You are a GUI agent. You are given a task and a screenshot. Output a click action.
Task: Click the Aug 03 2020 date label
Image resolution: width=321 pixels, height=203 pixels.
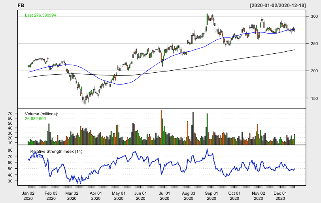click(189, 195)
